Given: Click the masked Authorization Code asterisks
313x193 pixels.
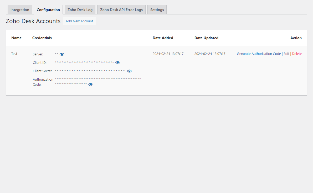Looking at the screenshot, I should 98,82.
